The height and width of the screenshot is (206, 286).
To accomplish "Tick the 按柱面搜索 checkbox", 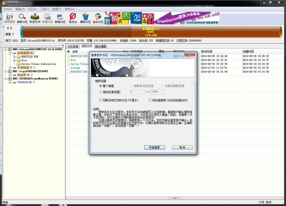I will [x=150, y=100].
